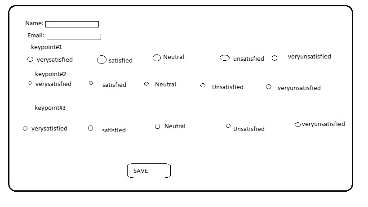Pick Unsatisfied for keypoint#3
This screenshot has height=207, width=368.
(x=228, y=126)
